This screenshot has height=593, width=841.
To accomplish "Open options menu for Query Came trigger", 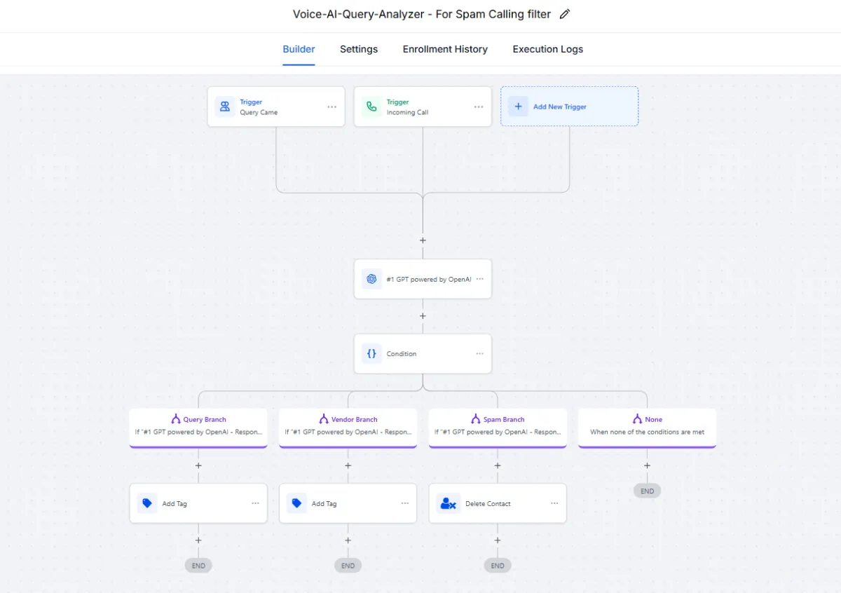I will click(331, 107).
